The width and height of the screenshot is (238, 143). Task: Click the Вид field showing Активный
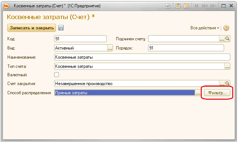coord(81,48)
